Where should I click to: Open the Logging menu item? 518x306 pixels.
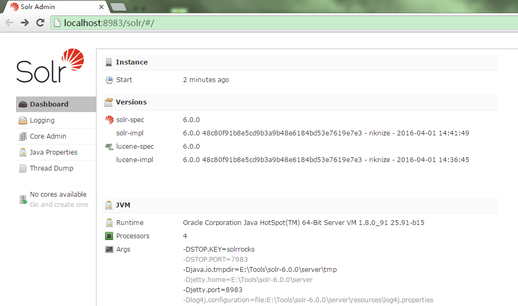point(56,120)
